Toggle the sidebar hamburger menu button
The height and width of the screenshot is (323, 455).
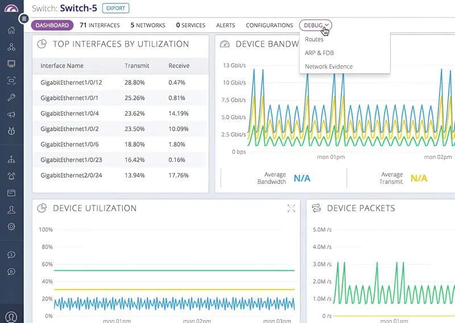point(23,19)
